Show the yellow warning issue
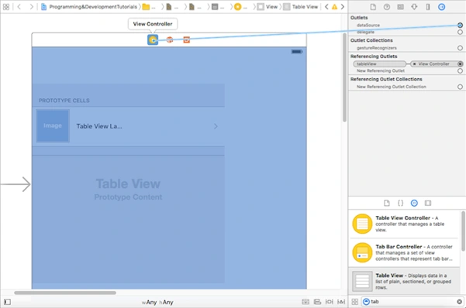 coord(334,6)
